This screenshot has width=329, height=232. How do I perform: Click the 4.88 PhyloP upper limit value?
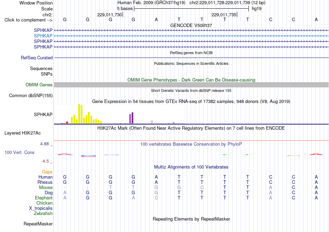(44, 144)
